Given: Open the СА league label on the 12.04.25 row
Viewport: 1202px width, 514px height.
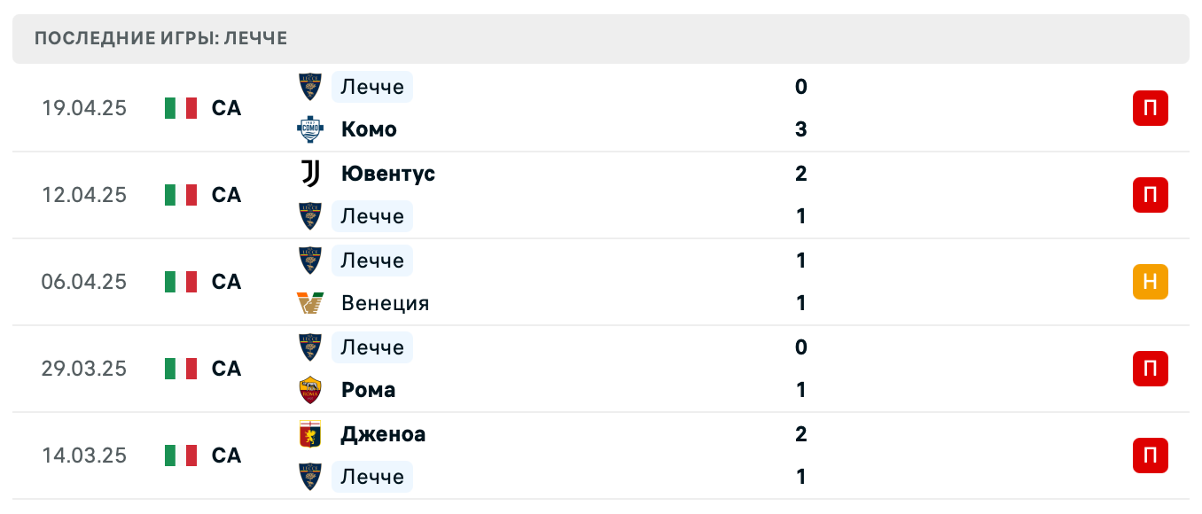Looking at the screenshot, I should [227, 195].
